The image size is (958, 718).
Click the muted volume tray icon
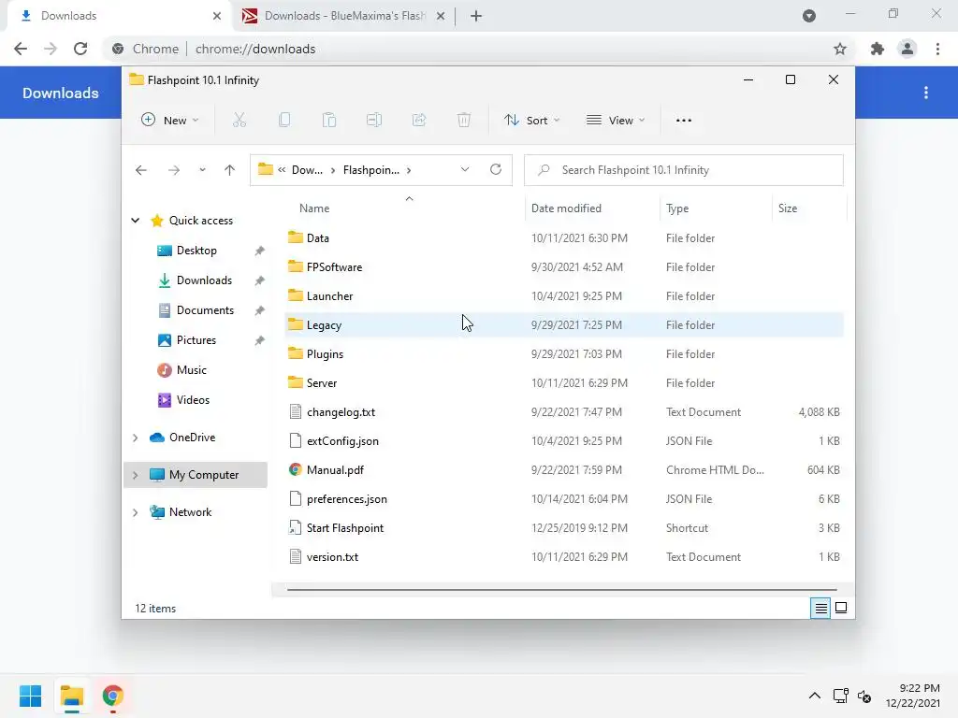tap(864, 696)
